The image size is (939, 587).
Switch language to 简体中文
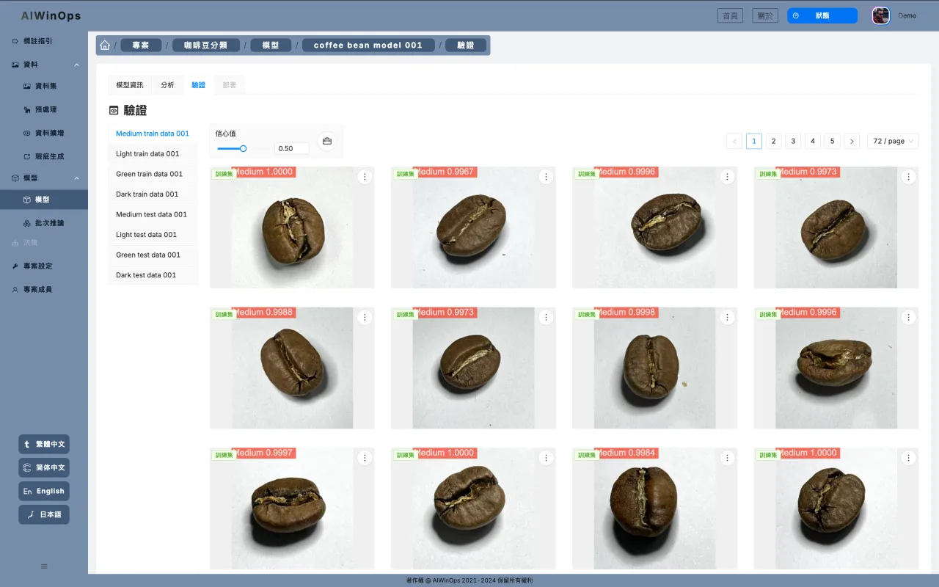[44, 467]
